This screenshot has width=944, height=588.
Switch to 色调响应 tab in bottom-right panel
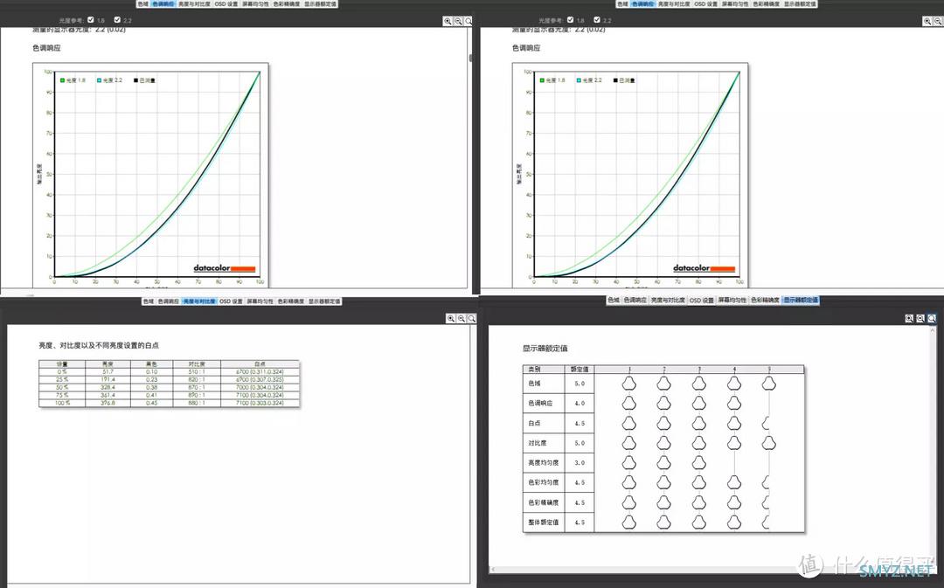tap(635, 301)
